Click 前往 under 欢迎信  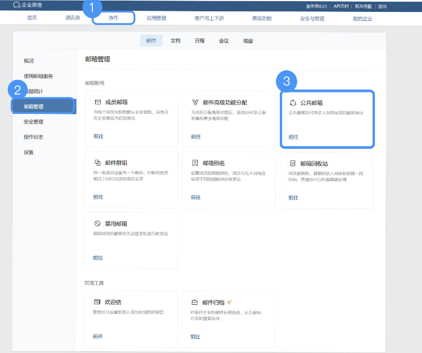97,336
